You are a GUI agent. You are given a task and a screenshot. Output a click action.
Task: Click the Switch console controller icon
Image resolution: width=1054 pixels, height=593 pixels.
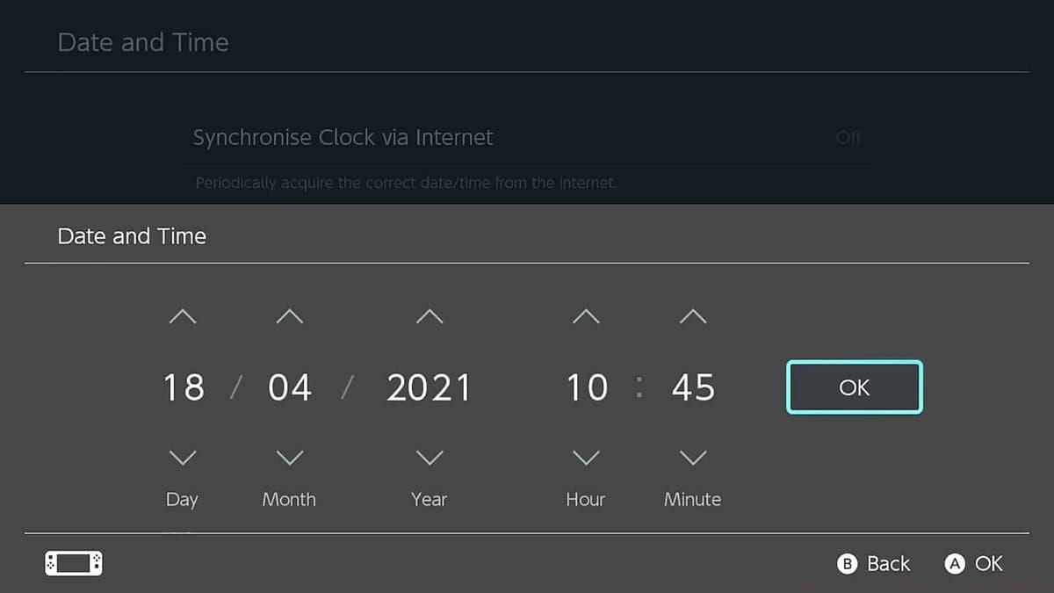74,563
